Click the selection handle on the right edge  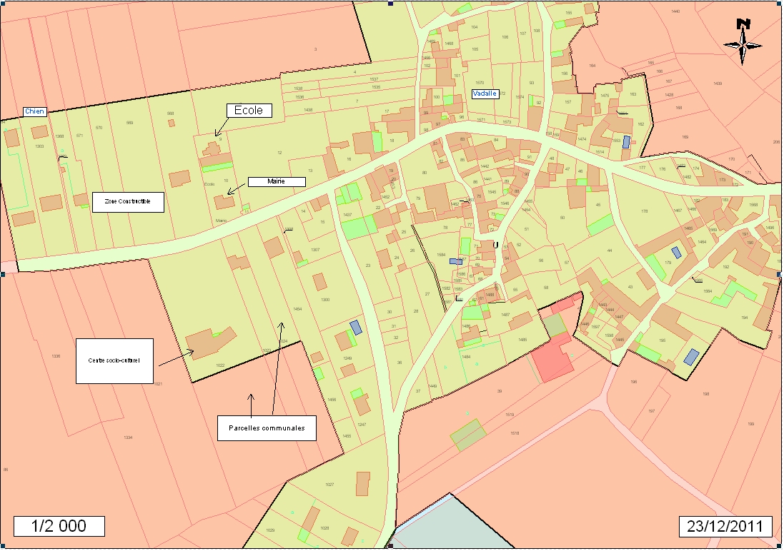click(x=779, y=274)
